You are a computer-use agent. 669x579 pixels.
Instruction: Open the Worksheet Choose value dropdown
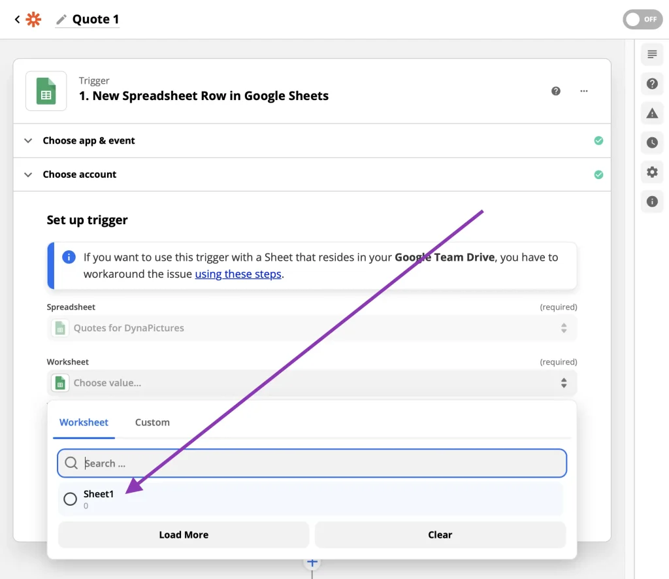(x=312, y=383)
